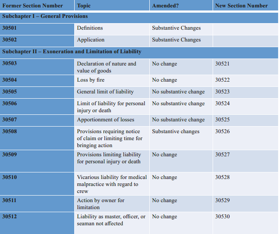279x234 pixels.
Task: Select 'Vicarious liability for medical malpractice' cell
Action: coord(112,184)
